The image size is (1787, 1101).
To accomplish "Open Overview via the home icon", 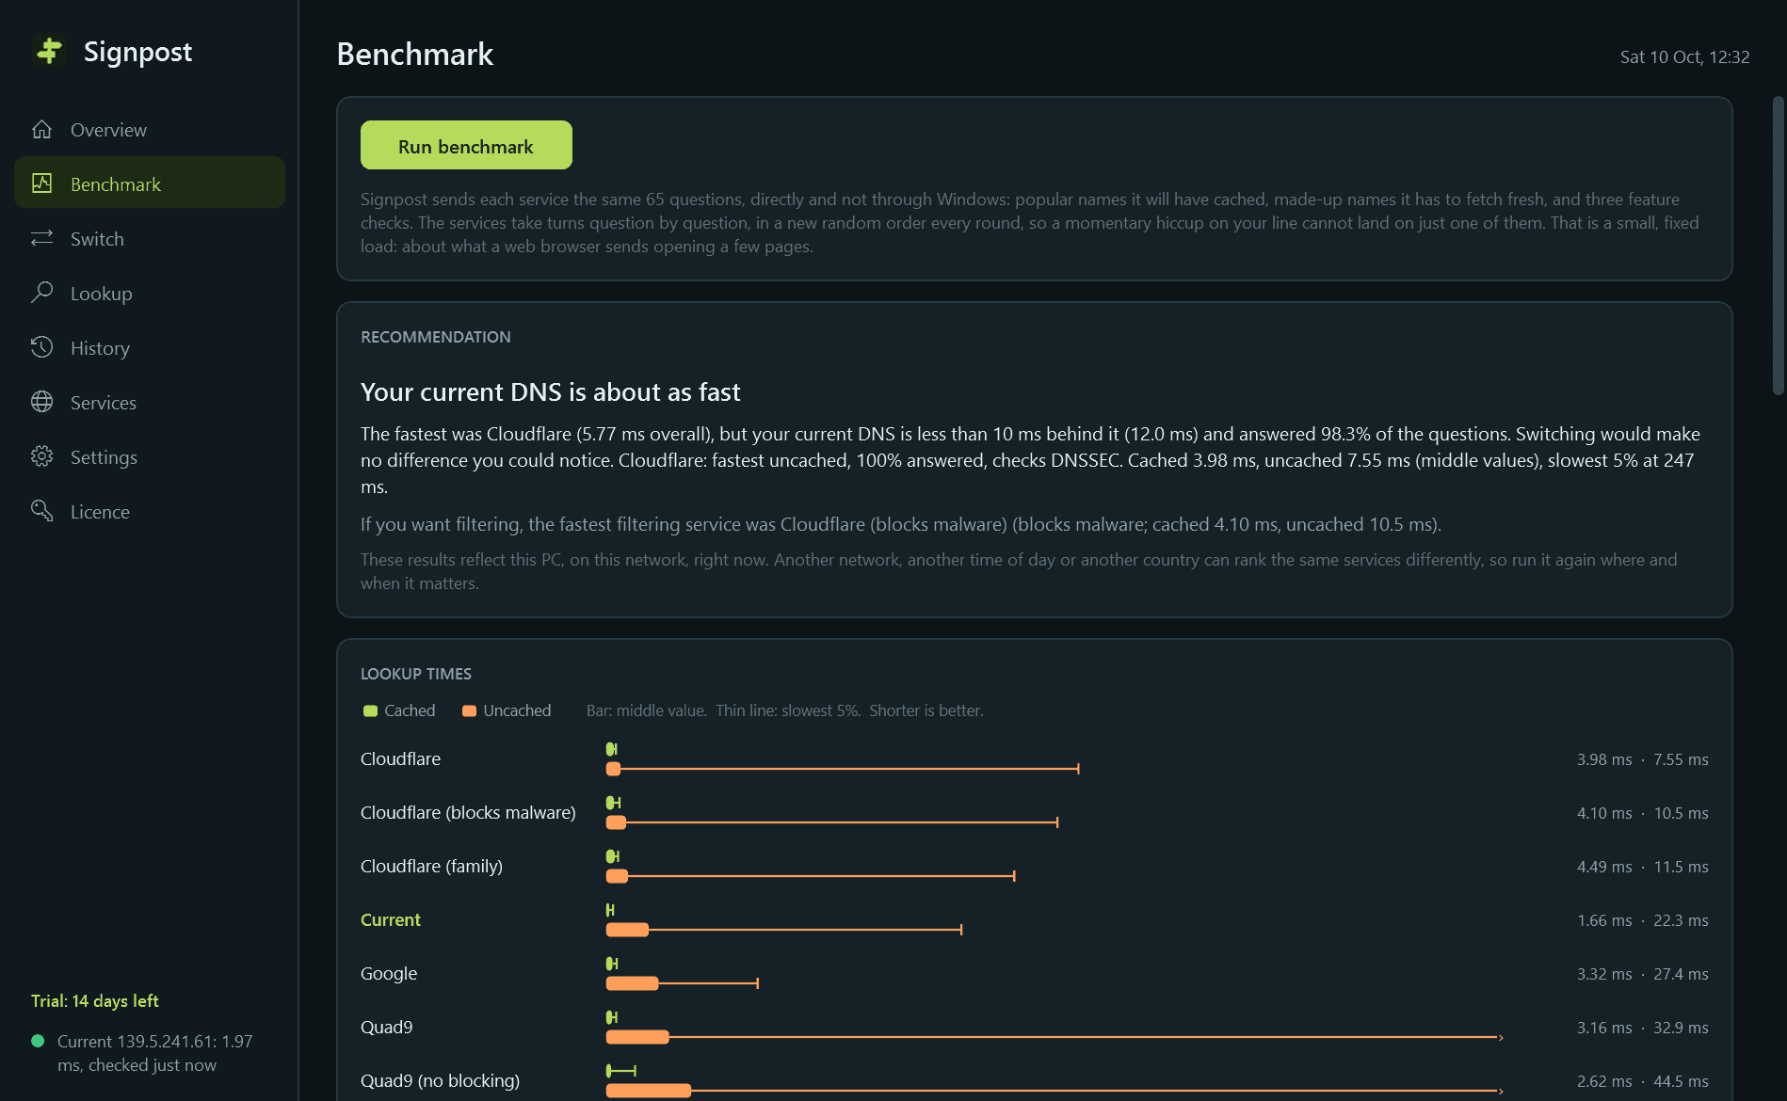I will point(41,130).
